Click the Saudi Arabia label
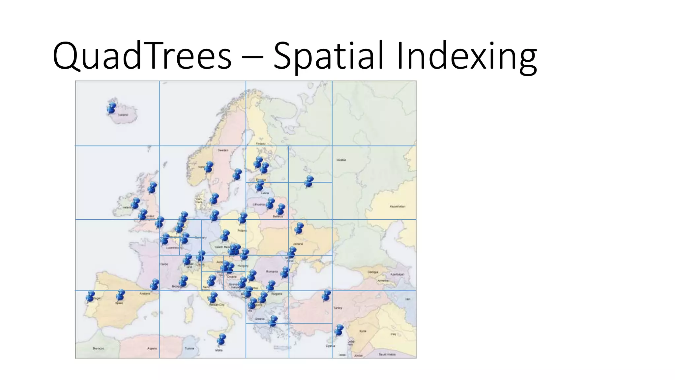The width and height of the screenshot is (675, 380). click(x=387, y=355)
